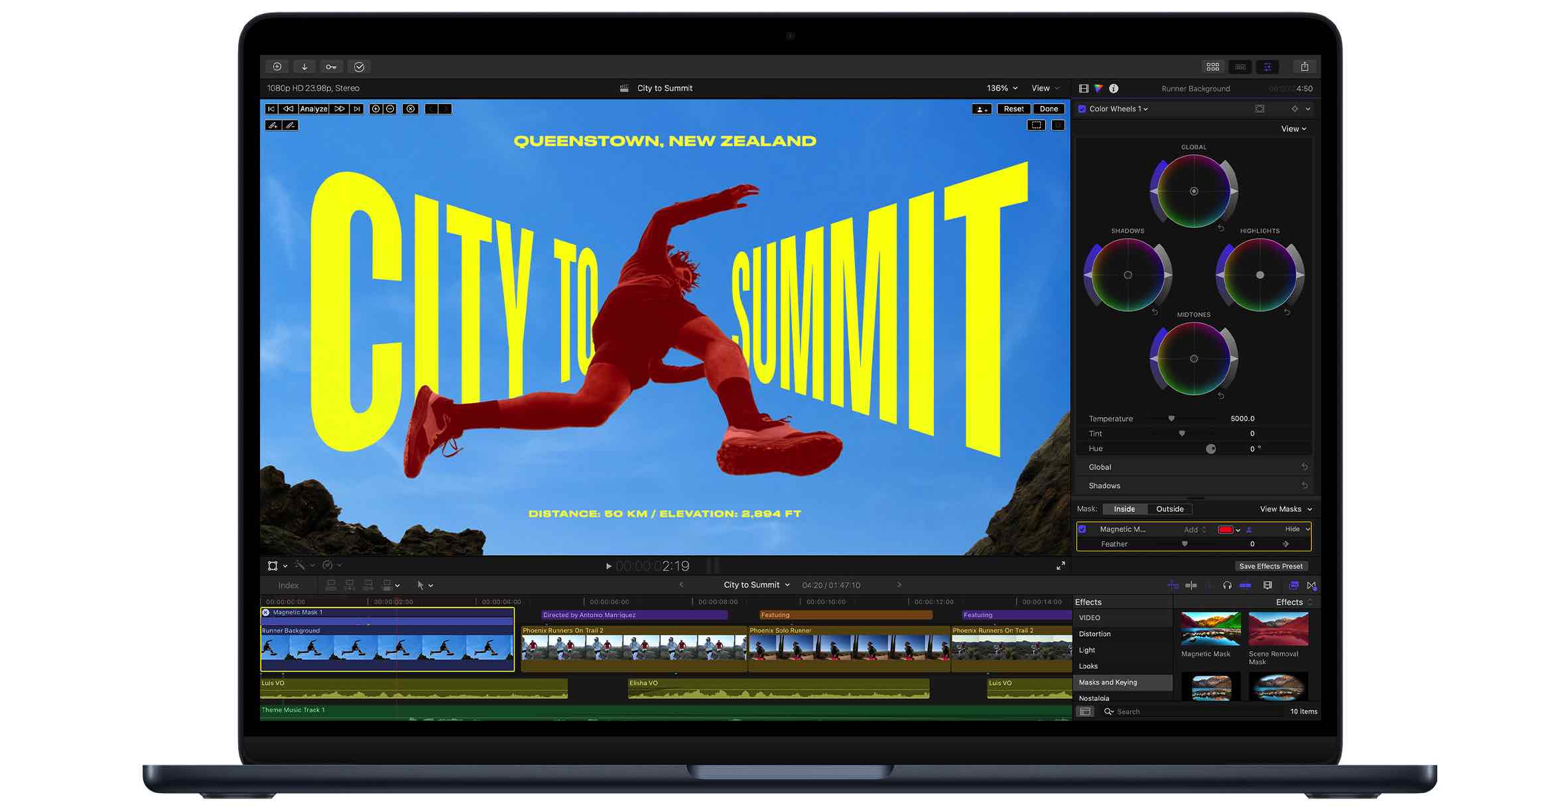Select the Masks and Keying effects category
1556x809 pixels.
pyautogui.click(x=1108, y=682)
